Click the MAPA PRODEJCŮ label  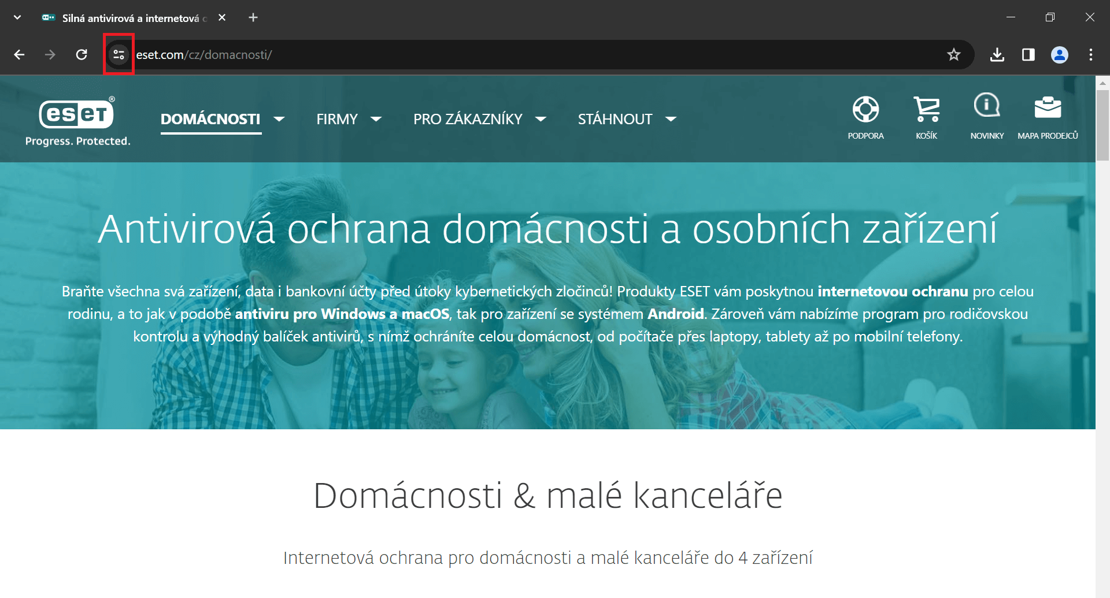point(1048,136)
